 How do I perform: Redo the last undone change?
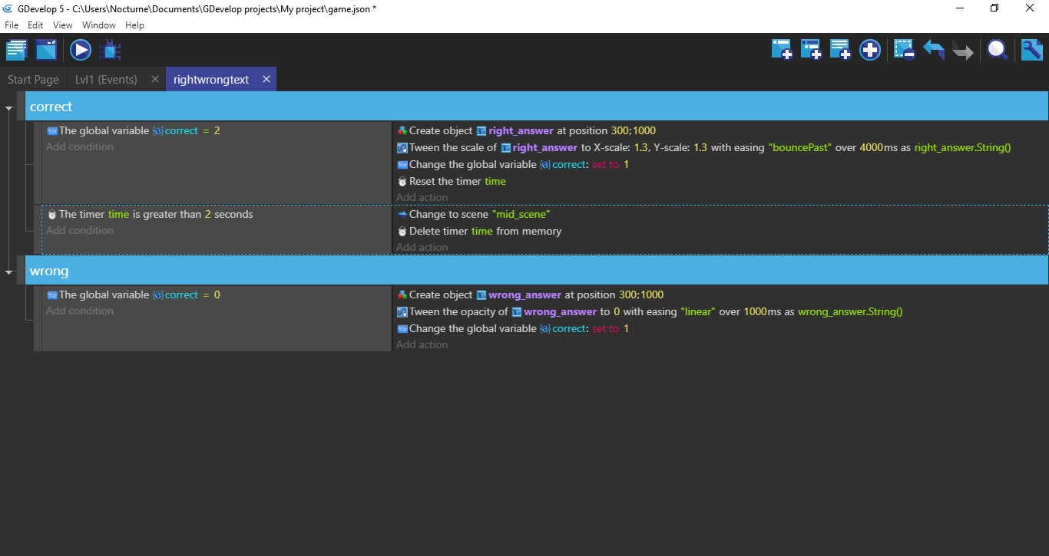pyautogui.click(x=963, y=49)
